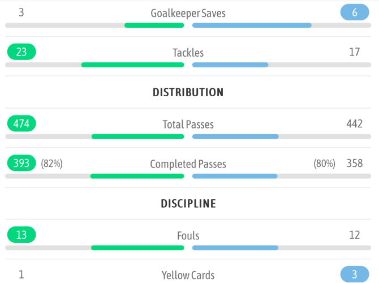Click the blue Goalkeeper Saves badge showing 6

tap(355, 12)
